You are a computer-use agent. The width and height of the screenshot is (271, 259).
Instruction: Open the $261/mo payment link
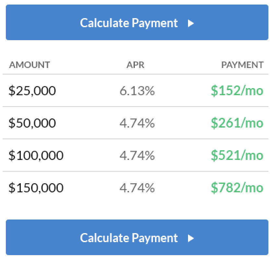237,123
